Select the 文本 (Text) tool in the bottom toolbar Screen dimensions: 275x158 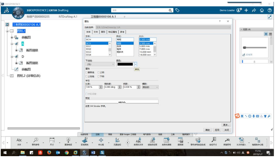(x=19, y=142)
